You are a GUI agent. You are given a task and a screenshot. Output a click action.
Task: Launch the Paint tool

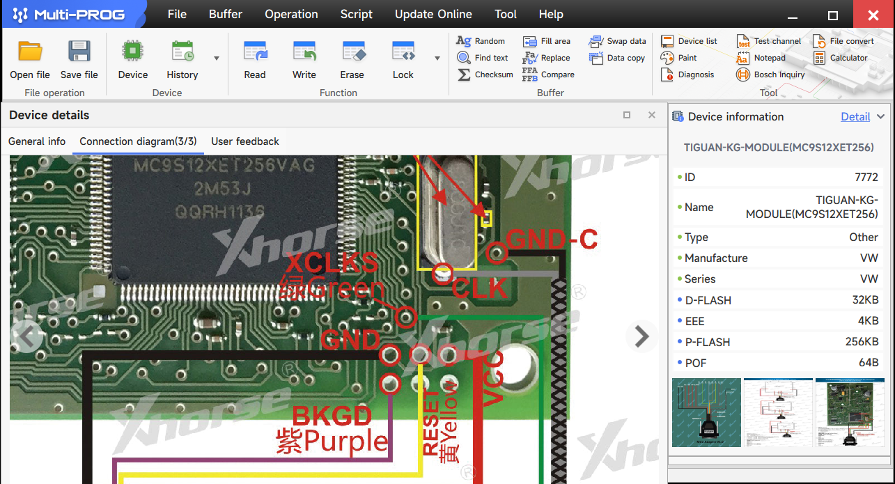[x=679, y=58]
